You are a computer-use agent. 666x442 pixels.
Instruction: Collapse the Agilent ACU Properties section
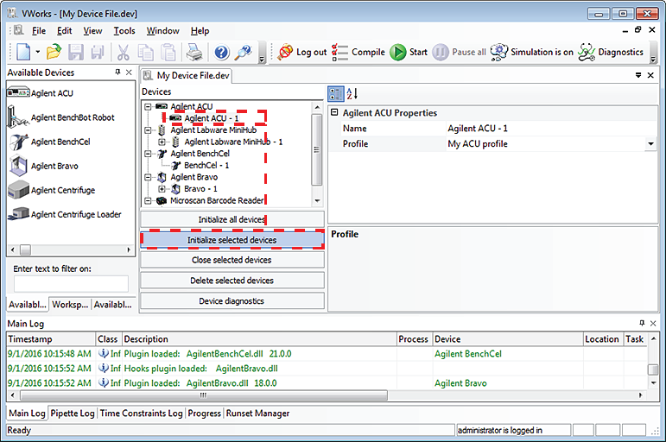click(x=334, y=113)
